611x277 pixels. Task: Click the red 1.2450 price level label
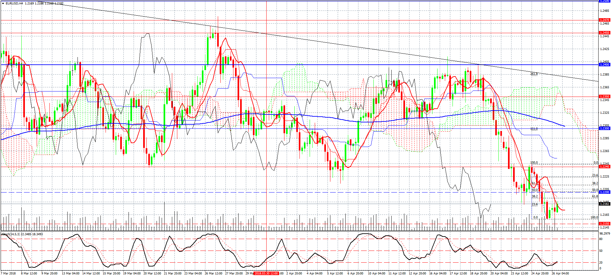pyautogui.click(x=604, y=33)
